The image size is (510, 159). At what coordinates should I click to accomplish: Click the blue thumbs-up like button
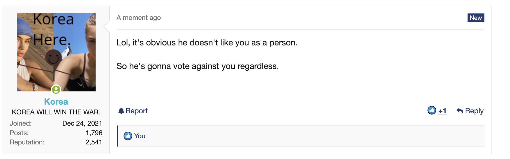(x=432, y=110)
